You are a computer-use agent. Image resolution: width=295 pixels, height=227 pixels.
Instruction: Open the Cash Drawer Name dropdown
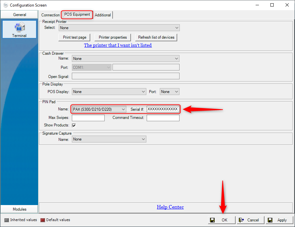[125, 59]
